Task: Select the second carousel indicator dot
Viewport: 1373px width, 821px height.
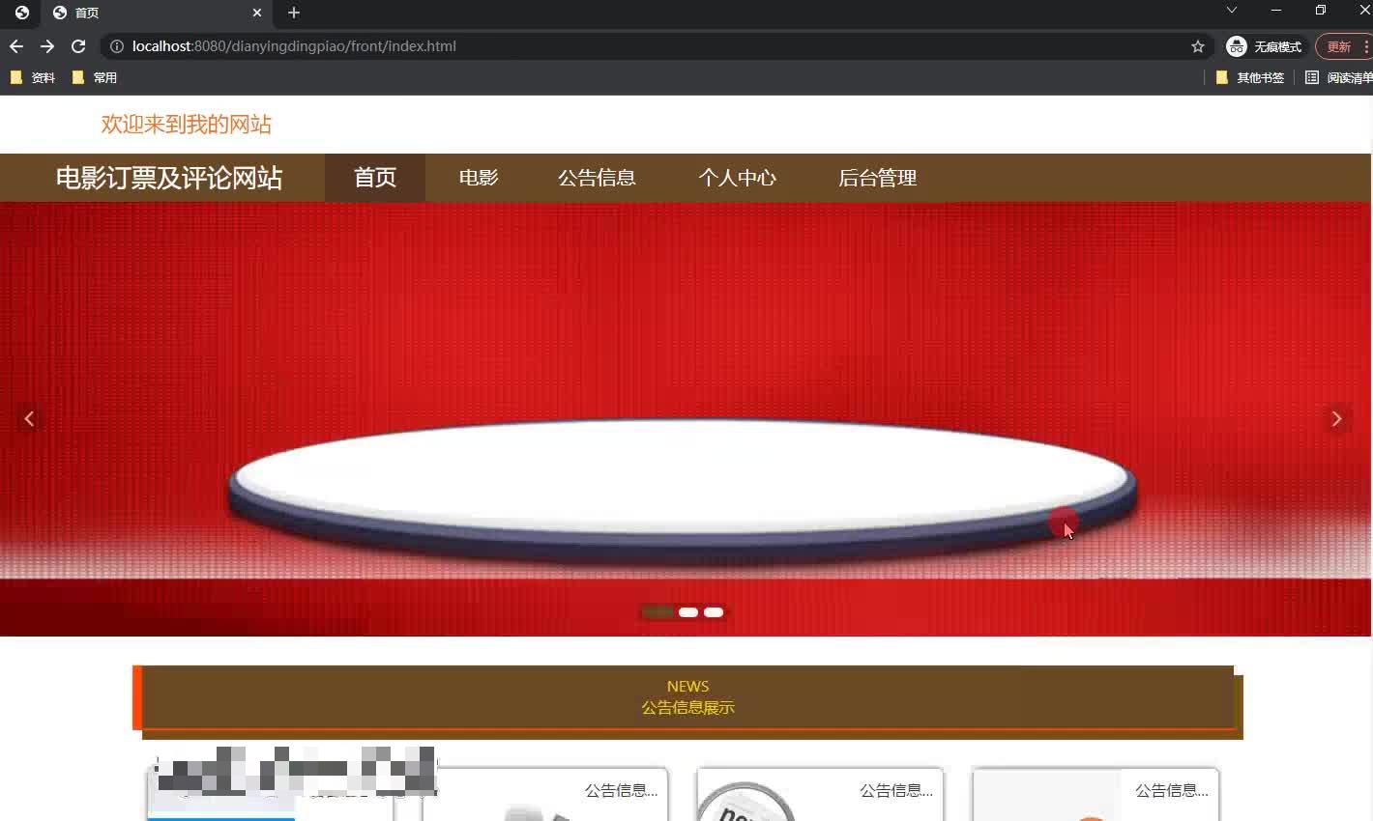Action: click(x=688, y=612)
